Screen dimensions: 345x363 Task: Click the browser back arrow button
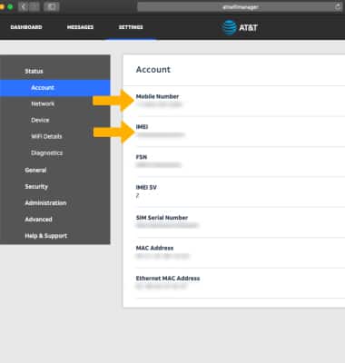(24, 6)
